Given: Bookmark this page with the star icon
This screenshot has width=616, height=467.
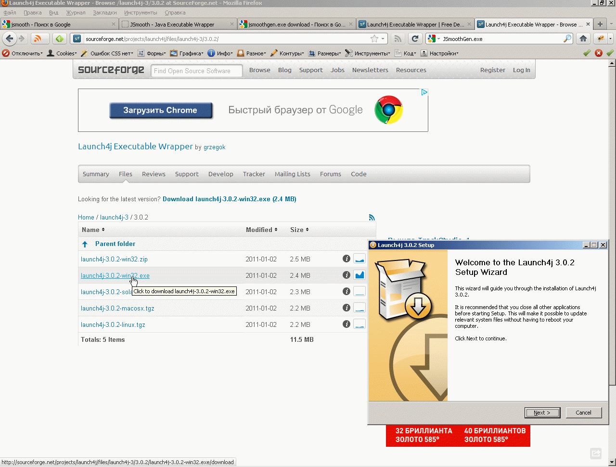Looking at the screenshot, I should pos(374,39).
